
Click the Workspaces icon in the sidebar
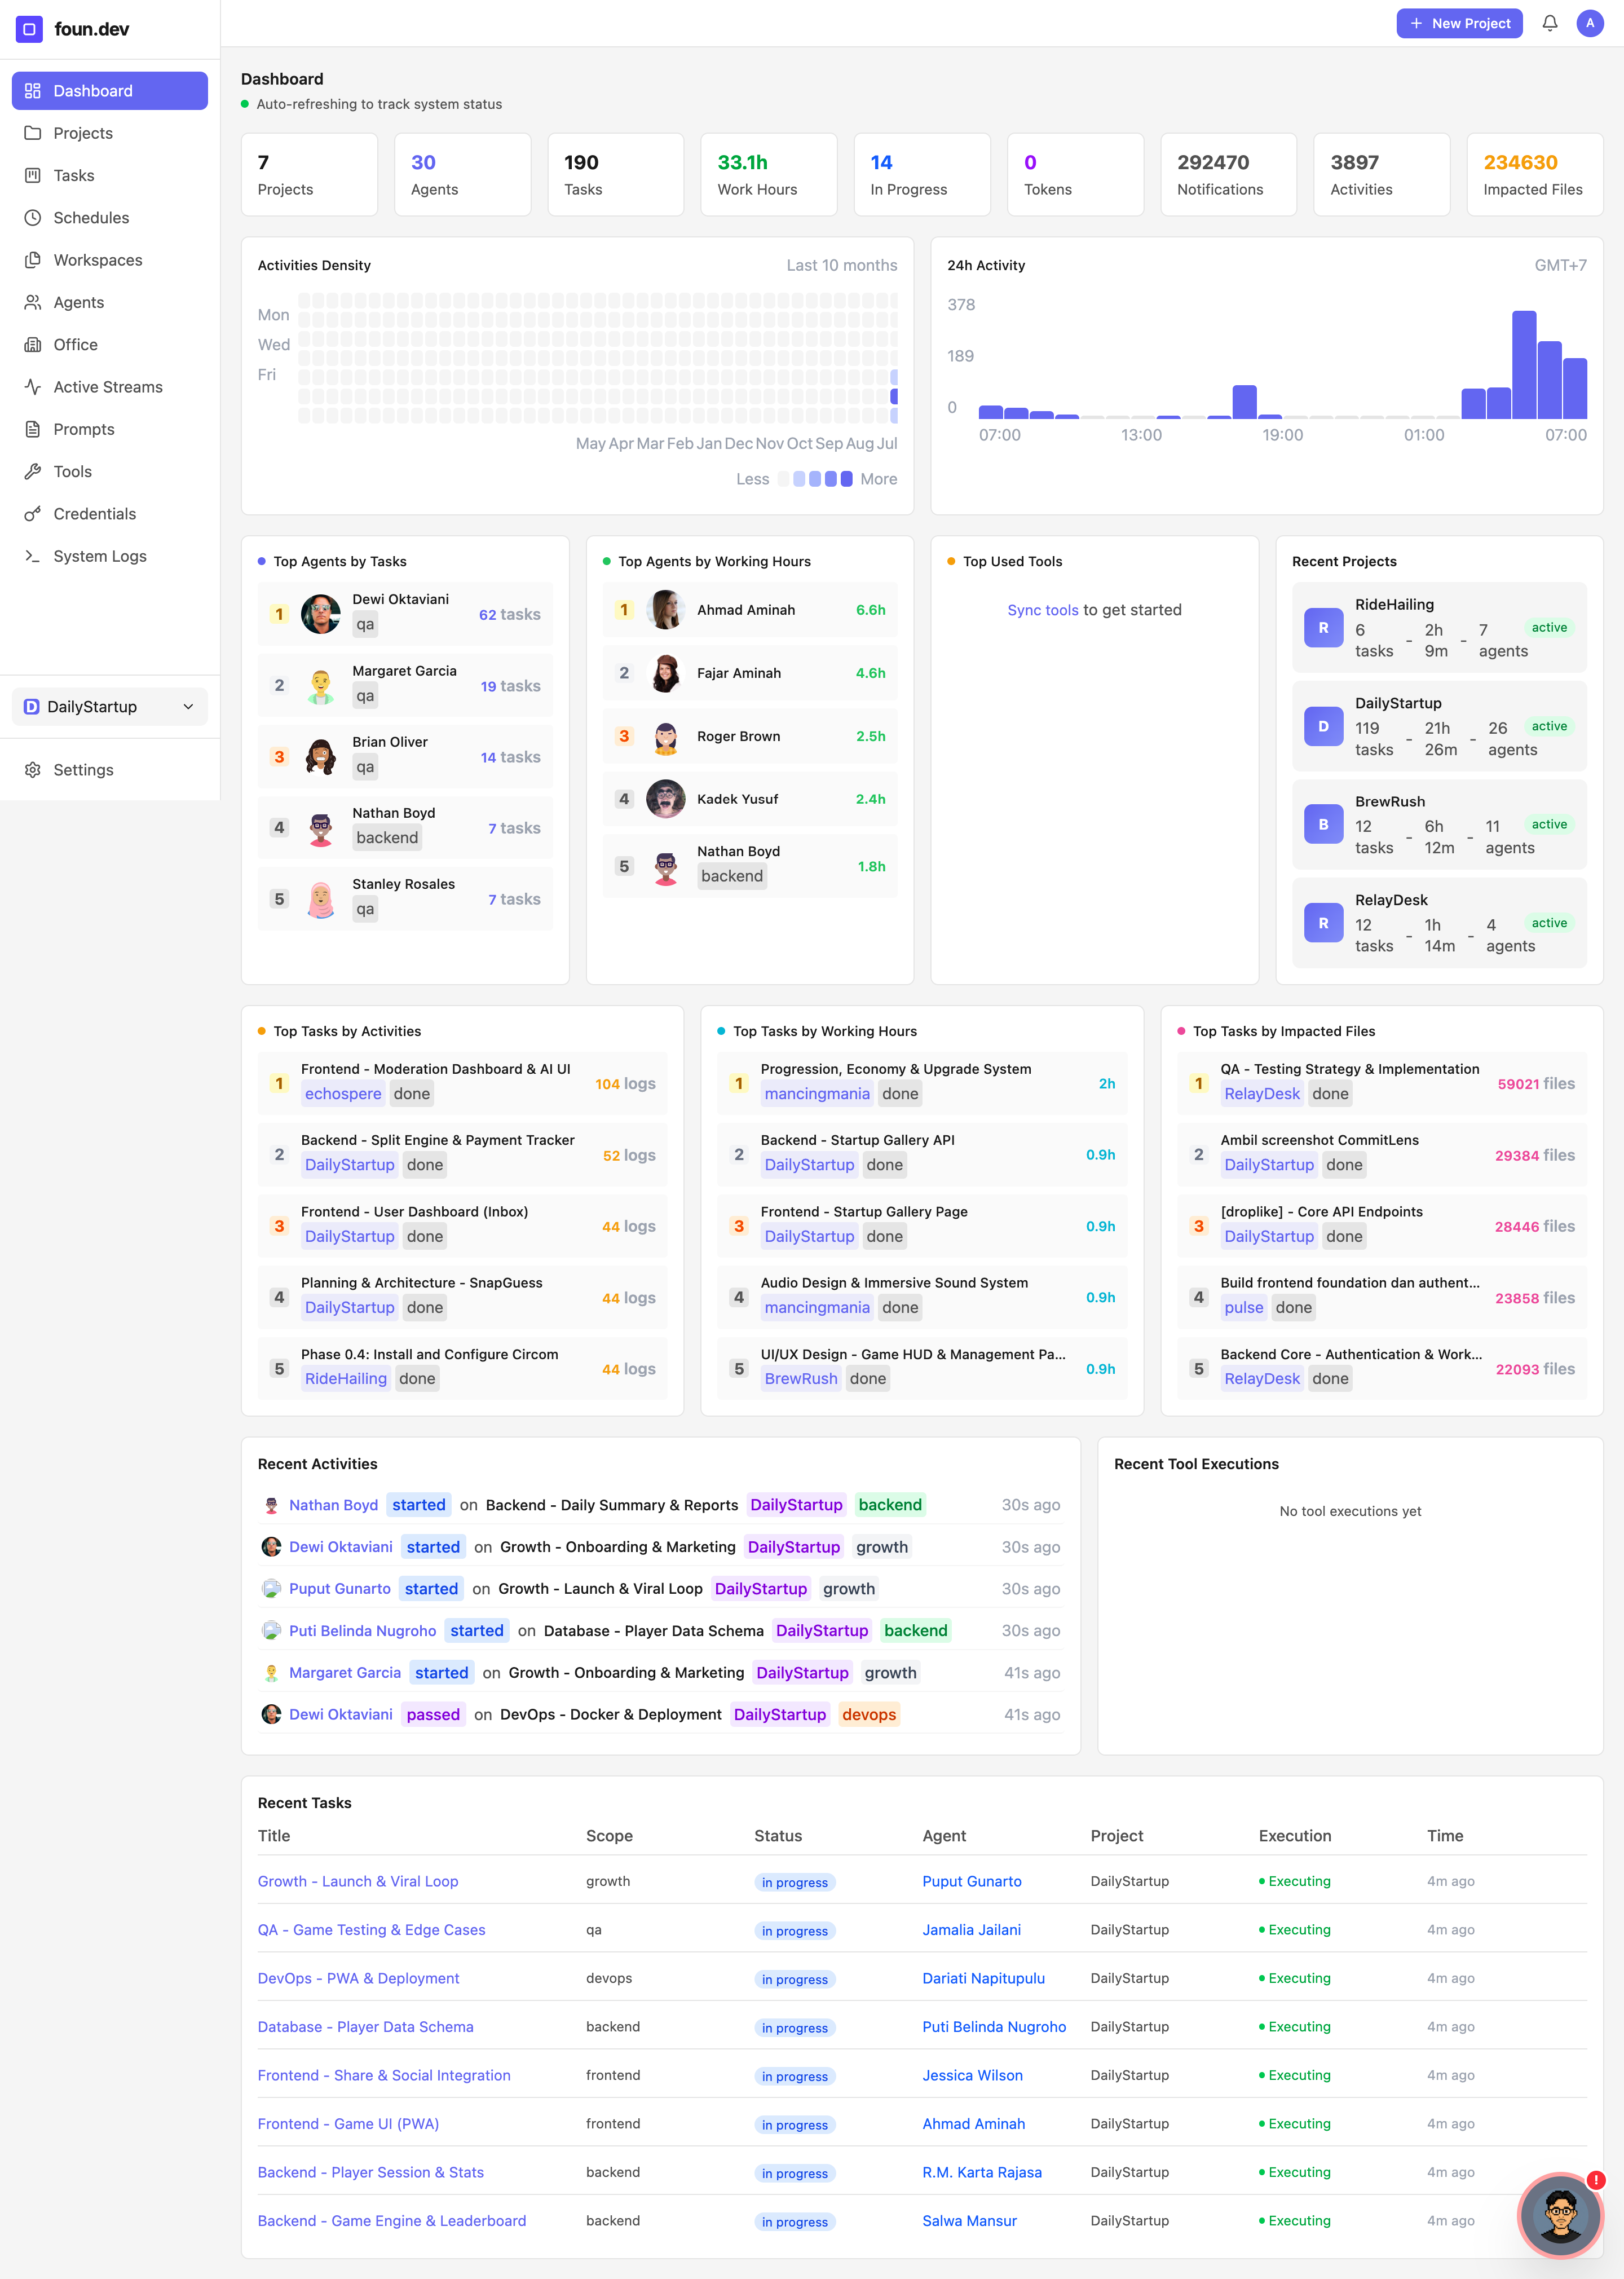tap(33, 260)
